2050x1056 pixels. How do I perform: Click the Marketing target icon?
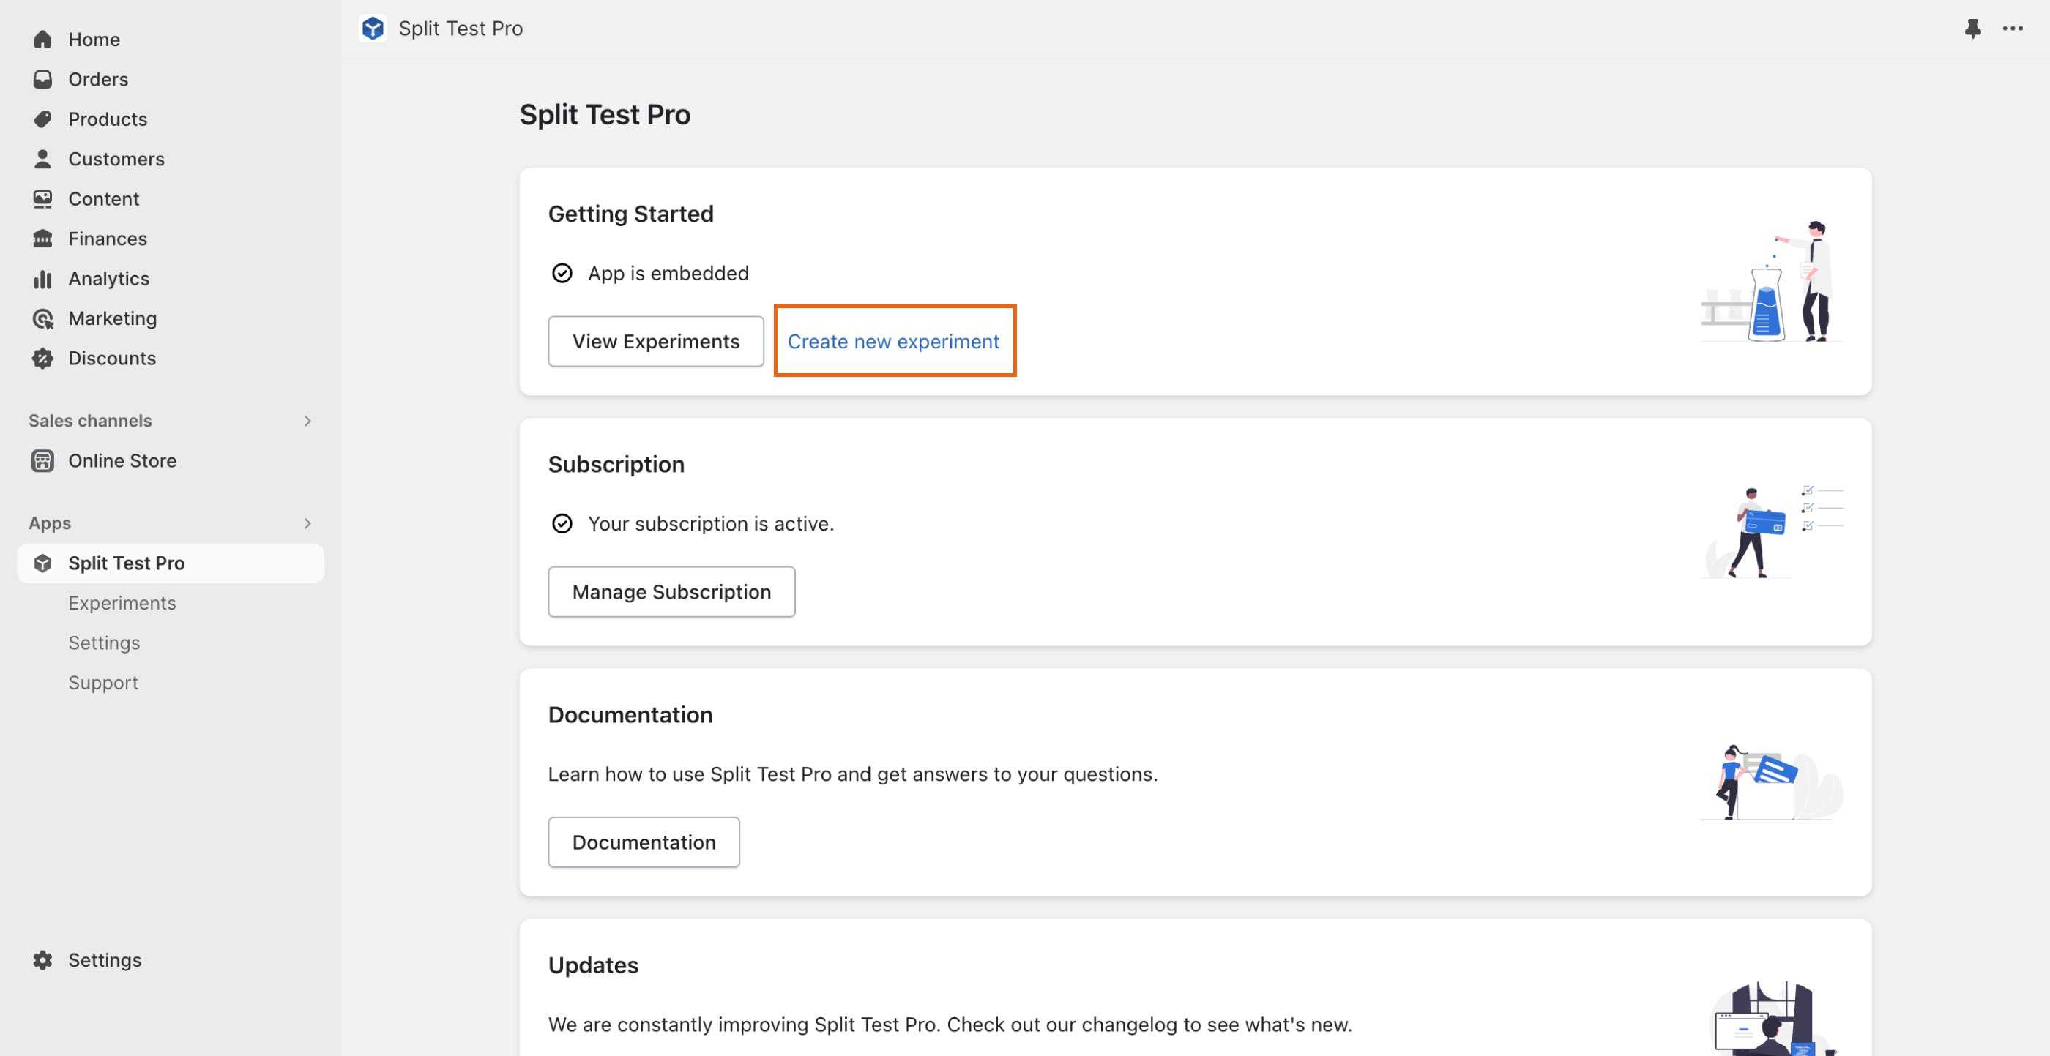pyautogui.click(x=43, y=318)
